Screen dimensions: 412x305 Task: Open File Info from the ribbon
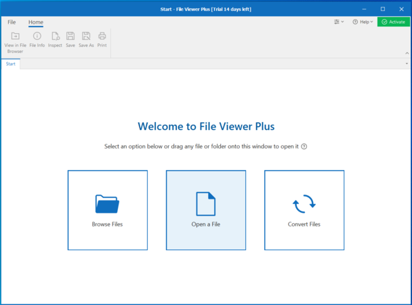point(37,39)
